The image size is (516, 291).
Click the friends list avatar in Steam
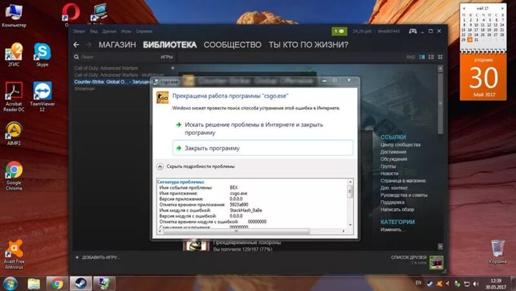(437, 262)
